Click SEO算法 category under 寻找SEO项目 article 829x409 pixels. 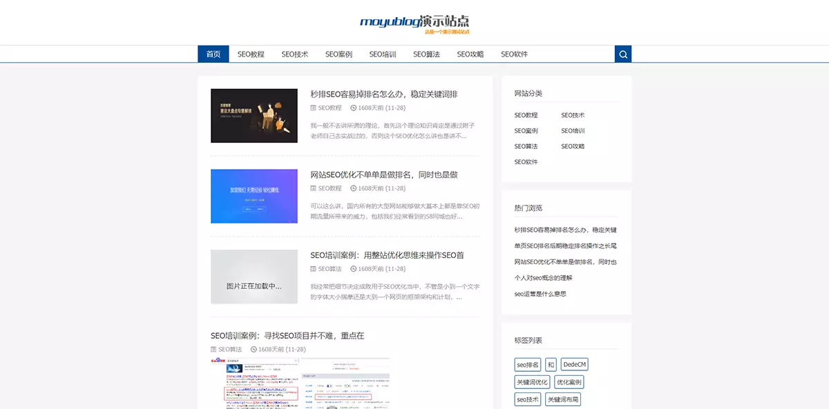(231, 350)
